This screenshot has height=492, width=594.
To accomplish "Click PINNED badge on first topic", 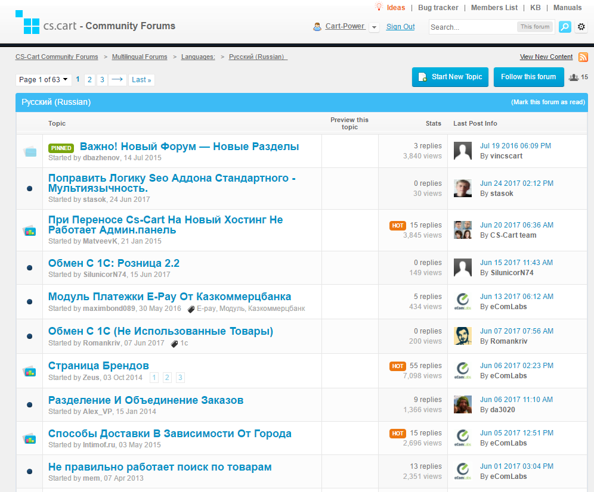I will pos(61,148).
